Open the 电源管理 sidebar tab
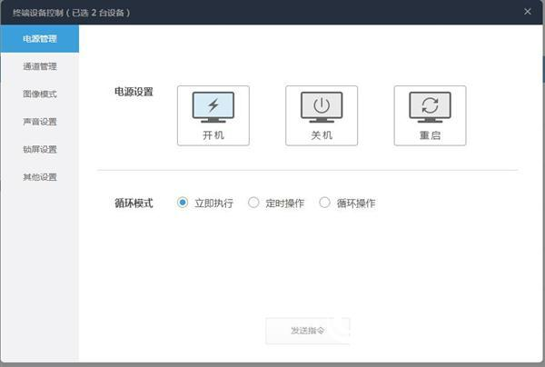 (40, 38)
